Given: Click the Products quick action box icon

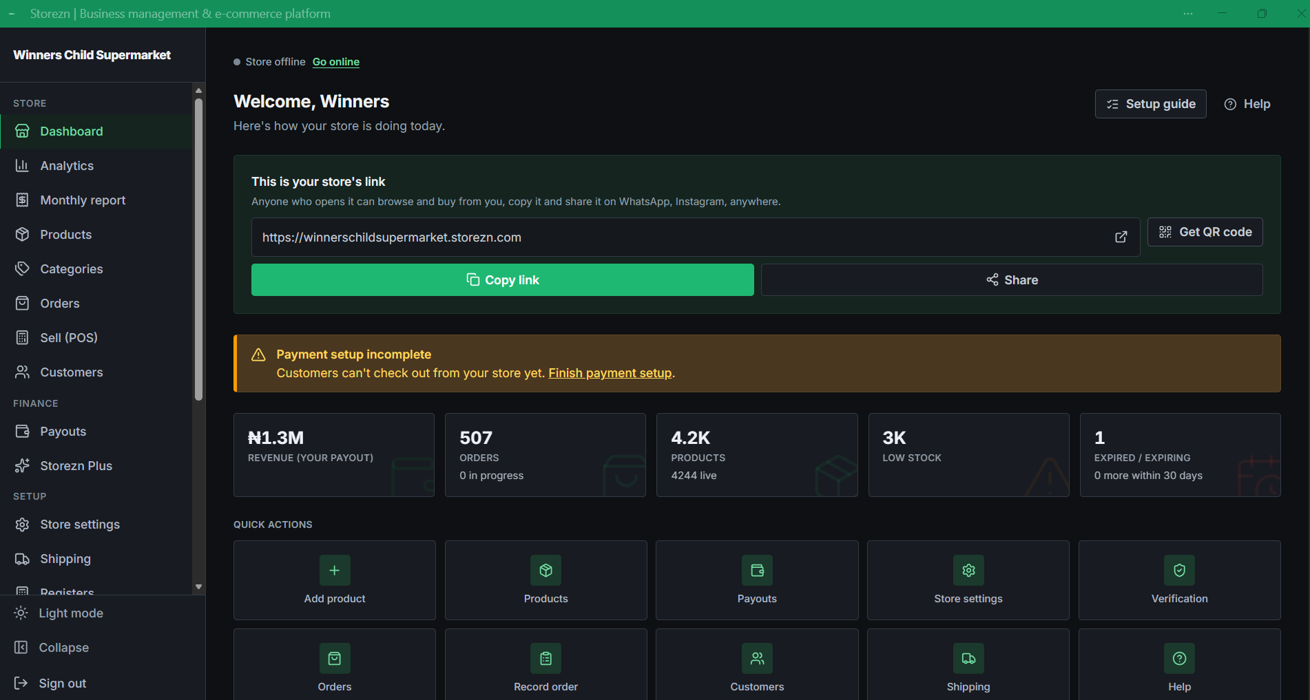Looking at the screenshot, I should 546,571.
